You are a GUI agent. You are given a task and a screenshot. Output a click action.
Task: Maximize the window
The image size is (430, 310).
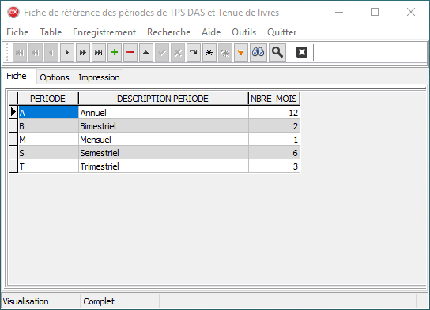point(375,13)
